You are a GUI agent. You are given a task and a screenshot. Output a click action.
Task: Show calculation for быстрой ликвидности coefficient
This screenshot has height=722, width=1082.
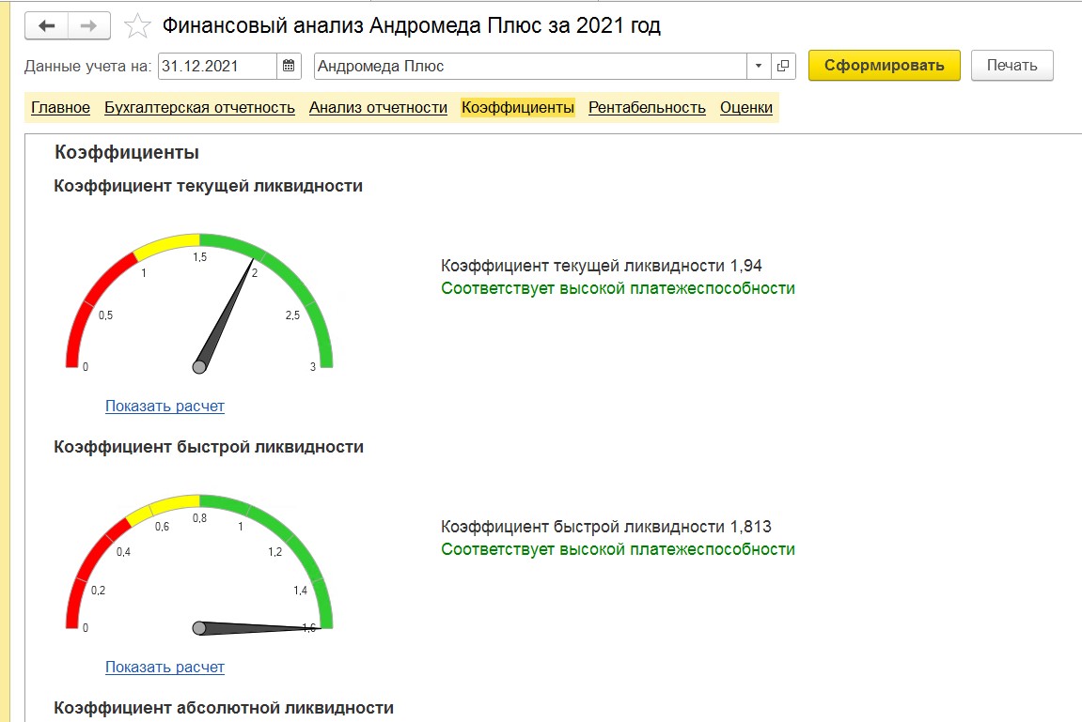165,667
